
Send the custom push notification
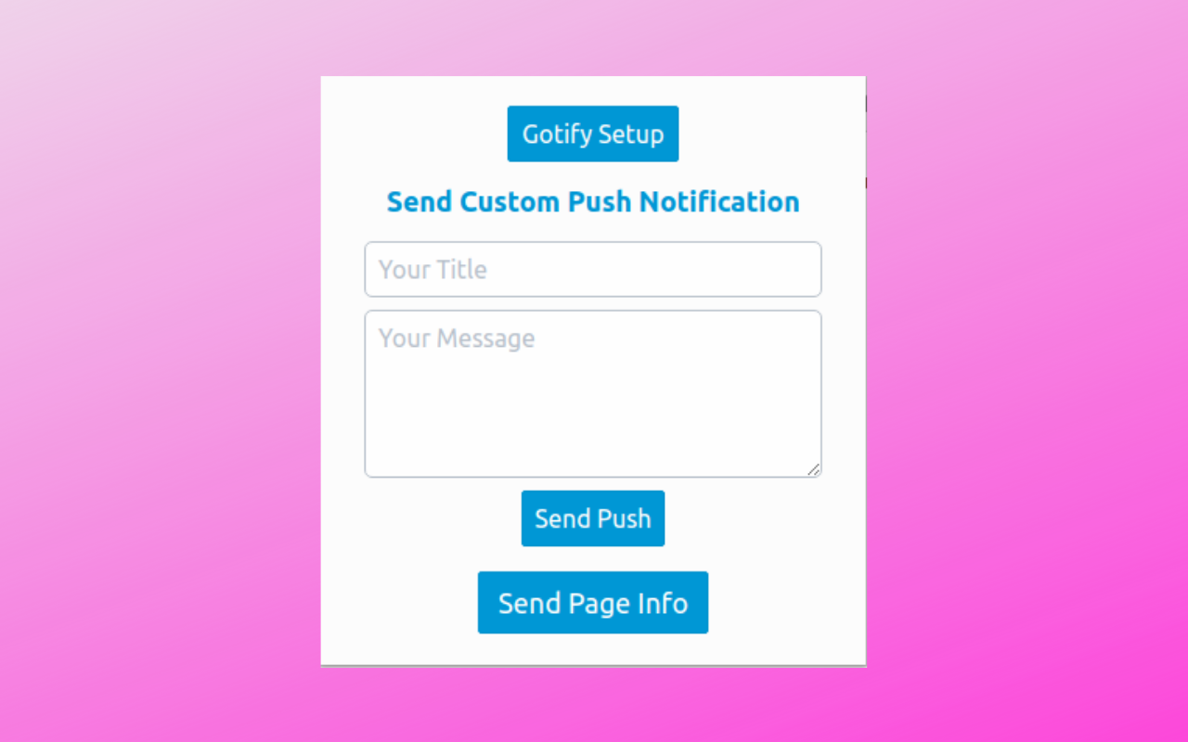pyautogui.click(x=592, y=518)
